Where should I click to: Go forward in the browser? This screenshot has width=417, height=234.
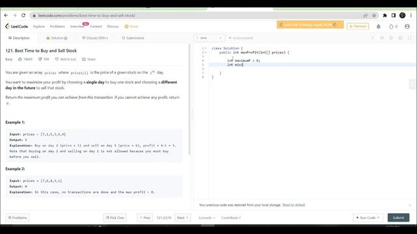coord(14,16)
